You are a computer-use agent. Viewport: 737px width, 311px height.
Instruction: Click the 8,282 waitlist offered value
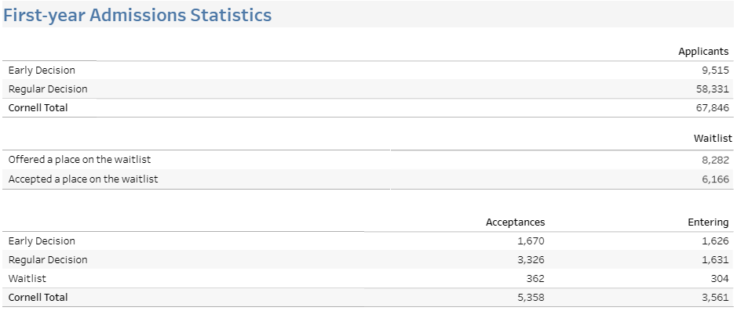[715, 160]
